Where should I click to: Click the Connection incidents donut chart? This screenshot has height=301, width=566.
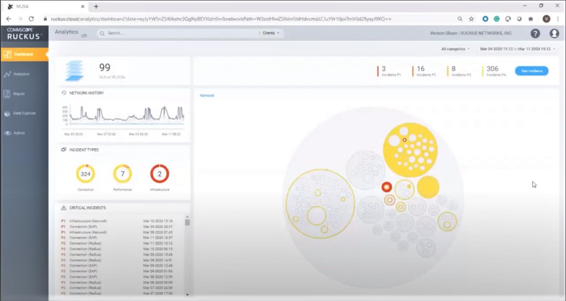(86, 174)
